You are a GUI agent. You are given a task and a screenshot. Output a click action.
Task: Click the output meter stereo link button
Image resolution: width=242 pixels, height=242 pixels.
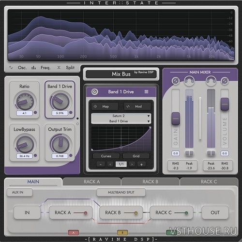tap(211, 153)
